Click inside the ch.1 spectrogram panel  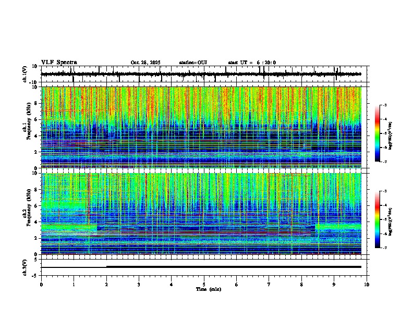point(201,127)
